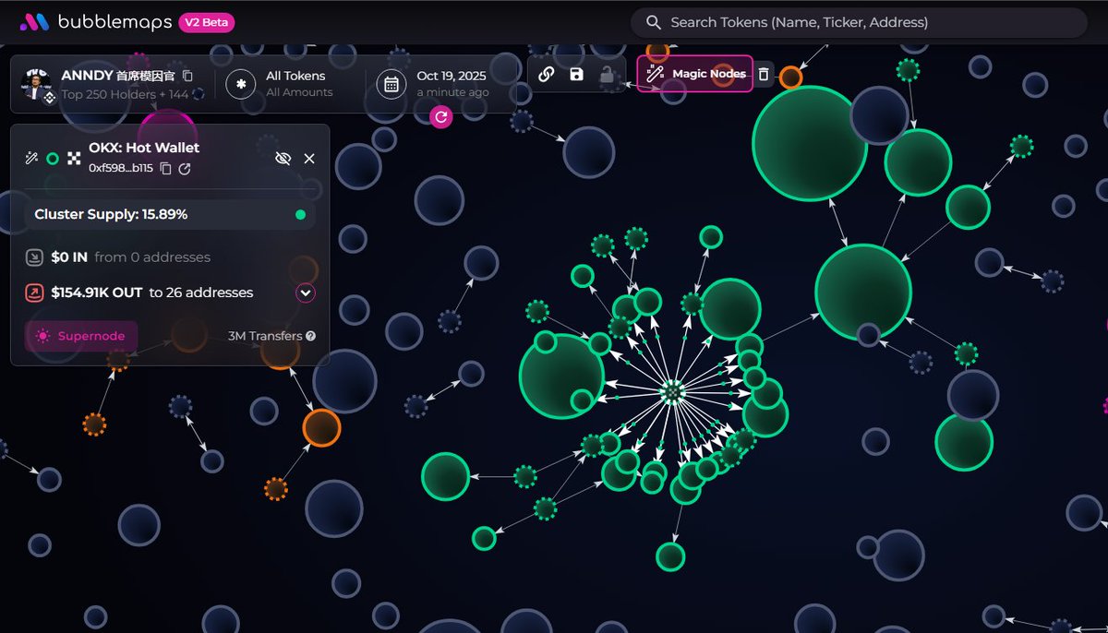
Task: Toggle the unlock padlock in toolbar
Action: pyautogui.click(x=607, y=75)
